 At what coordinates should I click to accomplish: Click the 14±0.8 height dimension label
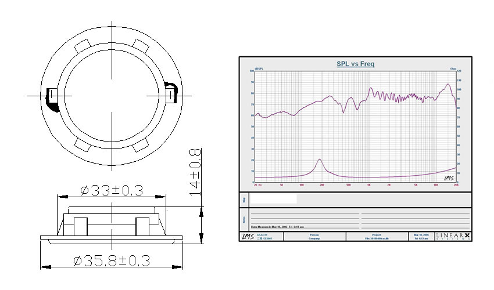point(194,171)
